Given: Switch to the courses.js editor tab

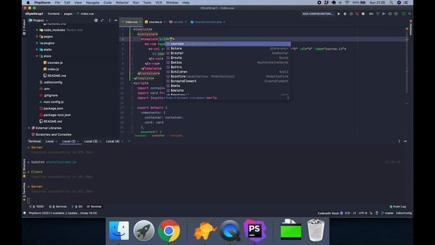Looking at the screenshot, I should pyautogui.click(x=155, y=22).
